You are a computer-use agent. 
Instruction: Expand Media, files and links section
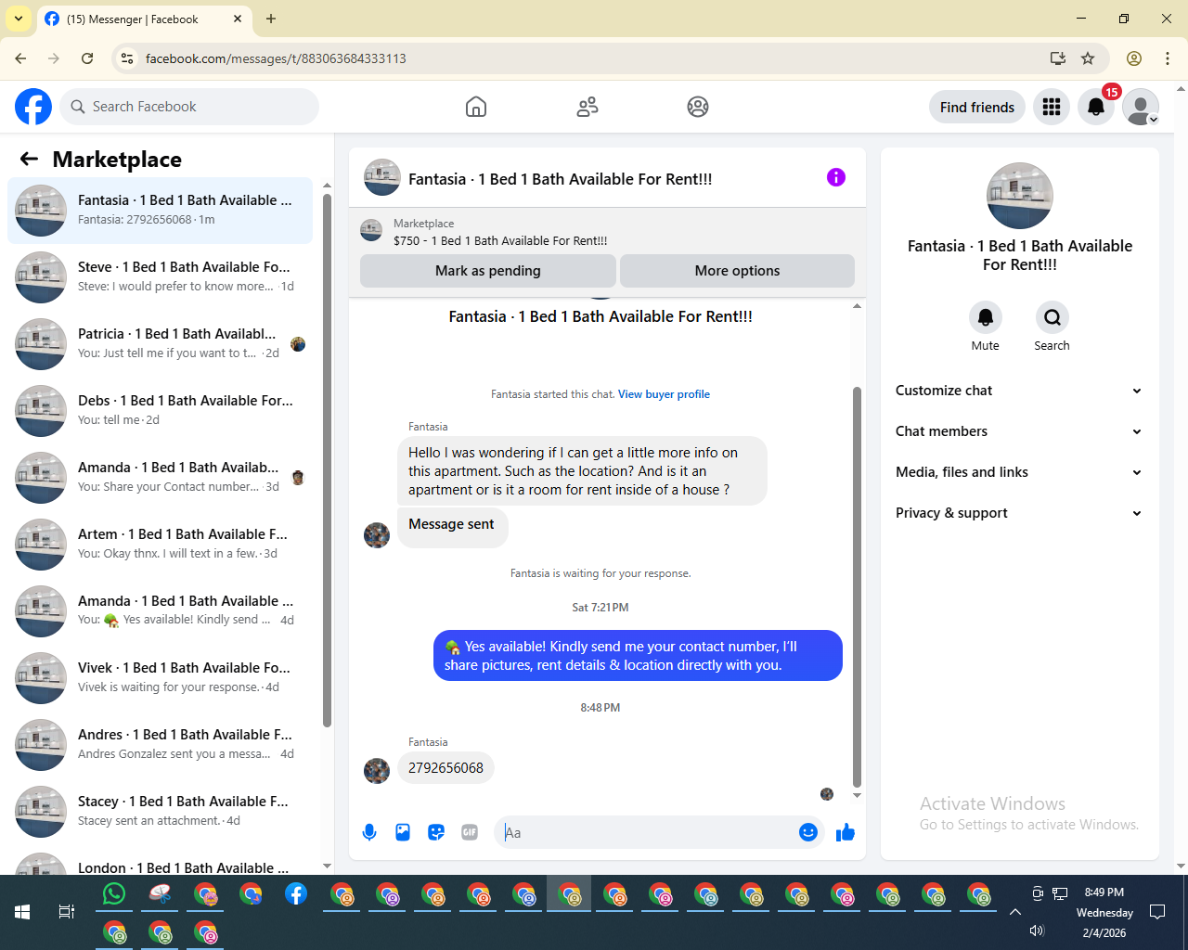coord(1019,472)
